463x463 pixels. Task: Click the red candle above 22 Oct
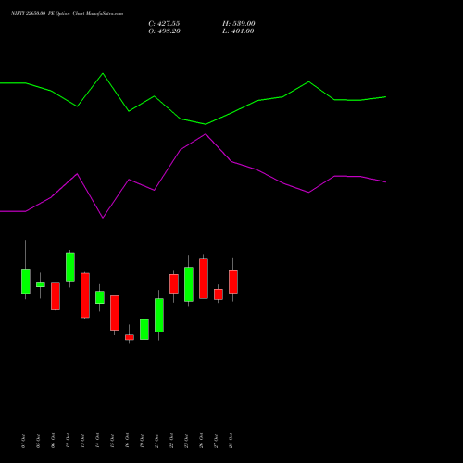(174, 283)
